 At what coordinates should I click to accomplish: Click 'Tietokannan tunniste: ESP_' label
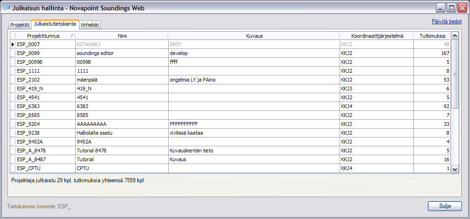click(x=39, y=206)
